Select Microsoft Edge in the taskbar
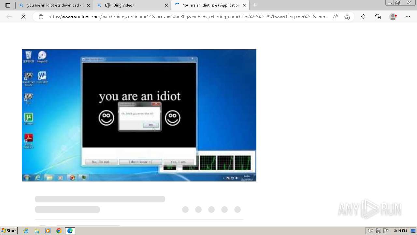The image size is (417, 235). (70, 231)
